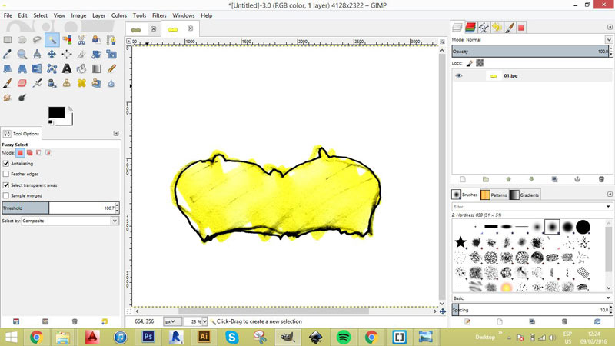This screenshot has width=615, height=346.
Task: Adjust the layer Opacity slider
Action: point(532,52)
